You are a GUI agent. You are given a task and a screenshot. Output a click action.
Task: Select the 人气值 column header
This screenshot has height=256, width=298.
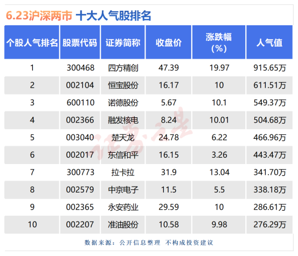(269, 42)
